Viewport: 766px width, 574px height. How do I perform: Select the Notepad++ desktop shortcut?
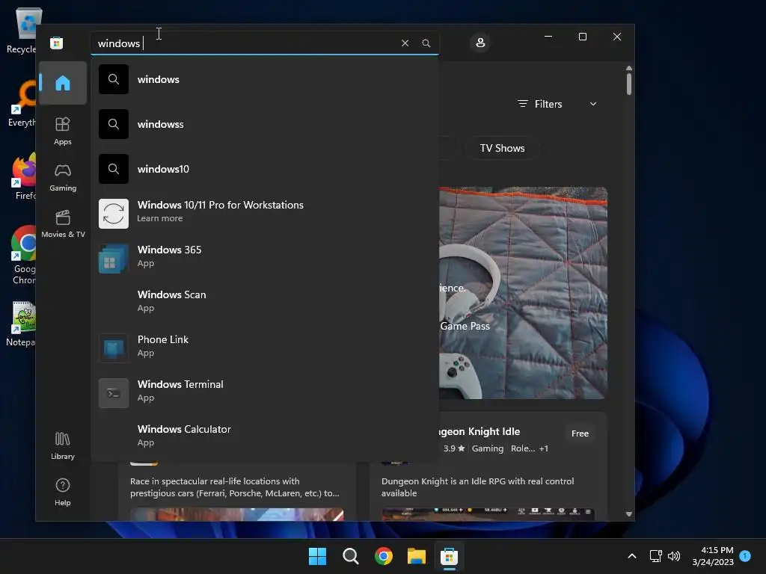[22, 323]
